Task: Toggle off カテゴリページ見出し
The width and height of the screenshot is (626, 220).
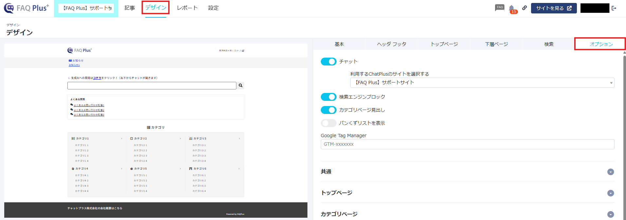Action: pos(329,110)
